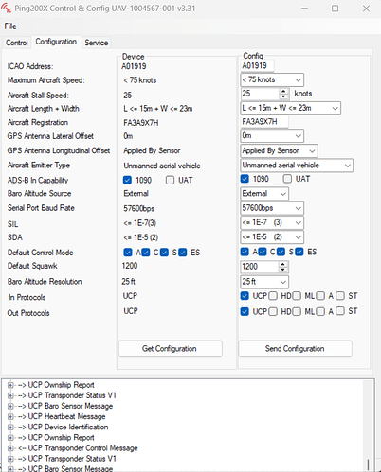
Task: Toggle Device Default Control Mode A checkbox
Action: 128,253
